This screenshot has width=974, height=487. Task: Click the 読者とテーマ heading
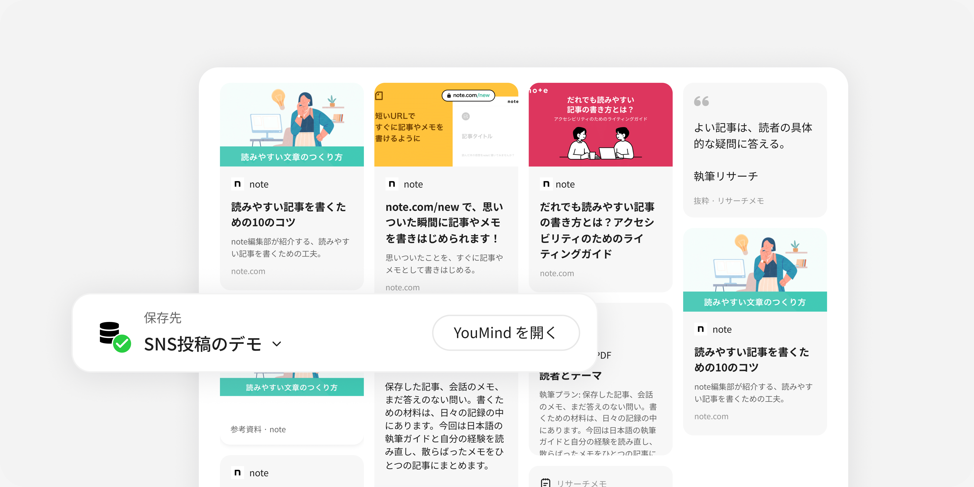[x=570, y=376]
